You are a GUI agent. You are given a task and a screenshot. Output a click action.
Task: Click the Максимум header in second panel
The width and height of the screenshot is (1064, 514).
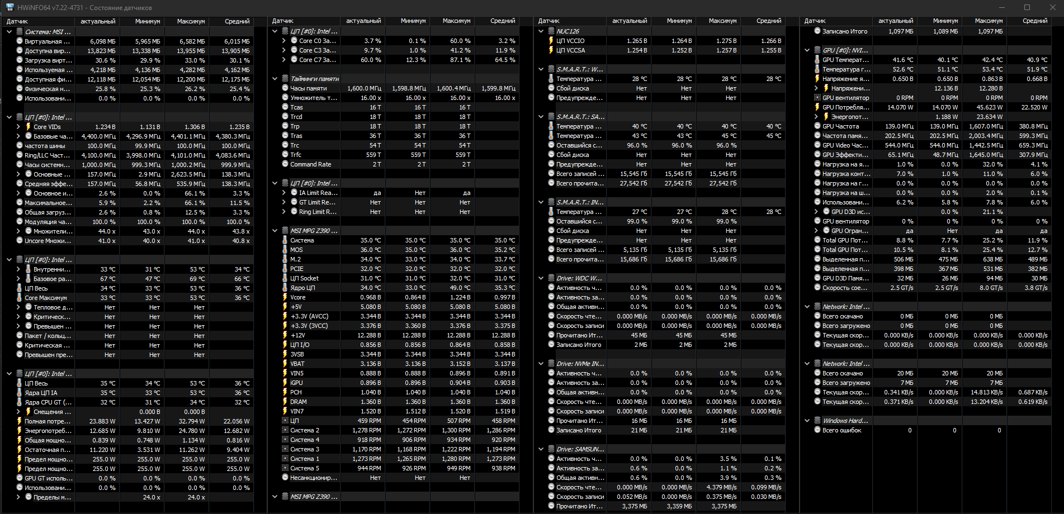click(x=456, y=21)
